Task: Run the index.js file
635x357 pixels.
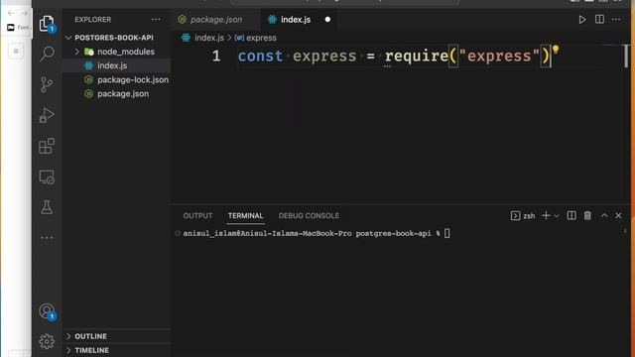Action: click(x=582, y=20)
